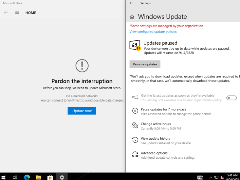Click the muted volume tray icon
Screen dimensions: 240x180
pyautogui.click(x=222, y=178)
